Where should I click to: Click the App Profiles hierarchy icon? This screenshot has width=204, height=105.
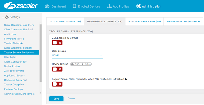[109, 6]
